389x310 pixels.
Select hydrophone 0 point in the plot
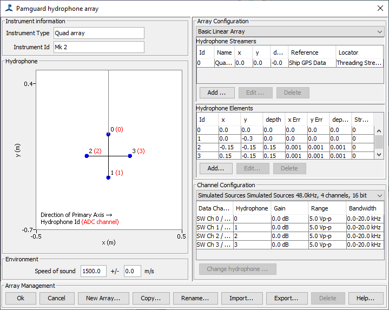[x=108, y=134]
